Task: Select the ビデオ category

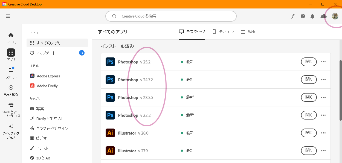Action: (41, 138)
